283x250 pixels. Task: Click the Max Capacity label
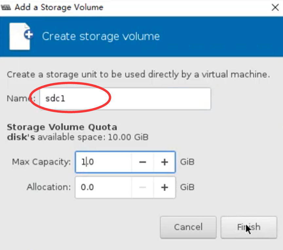pyautogui.click(x=41, y=162)
